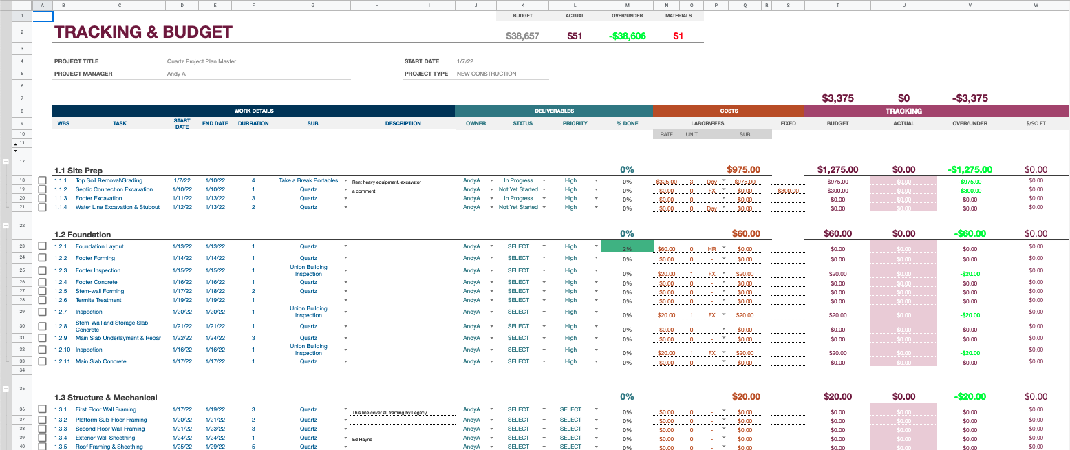1070x450 pixels.
Task: Collapse the 1.2 Foundation row group
Action: pyautogui.click(x=6, y=225)
